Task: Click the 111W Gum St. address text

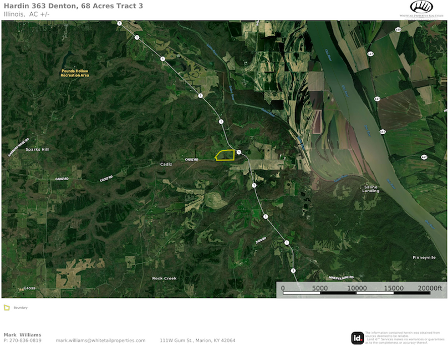Action: (197, 340)
